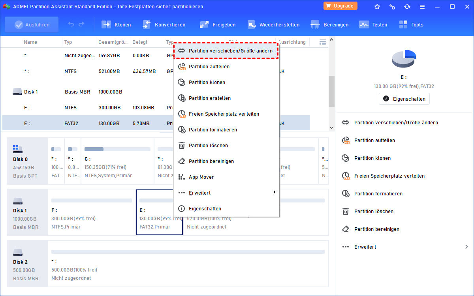Open the Testen toolbar item

[x=373, y=24]
